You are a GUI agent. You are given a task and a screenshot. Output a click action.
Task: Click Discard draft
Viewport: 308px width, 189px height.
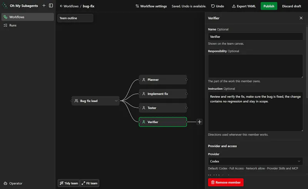pyautogui.click(x=291, y=6)
